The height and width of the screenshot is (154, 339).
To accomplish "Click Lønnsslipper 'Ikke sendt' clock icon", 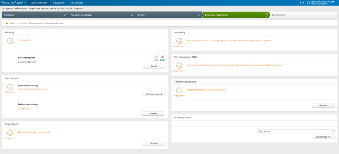I will [10, 87].
